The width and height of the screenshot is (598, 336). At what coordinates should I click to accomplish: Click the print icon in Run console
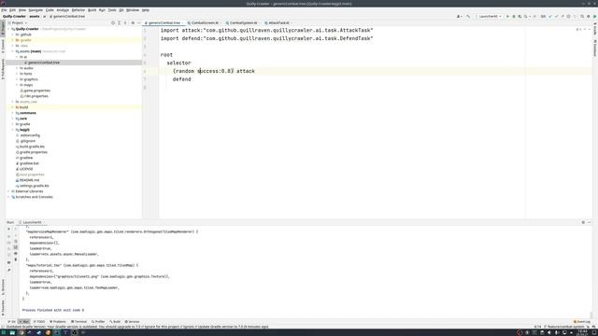click(x=16, y=253)
